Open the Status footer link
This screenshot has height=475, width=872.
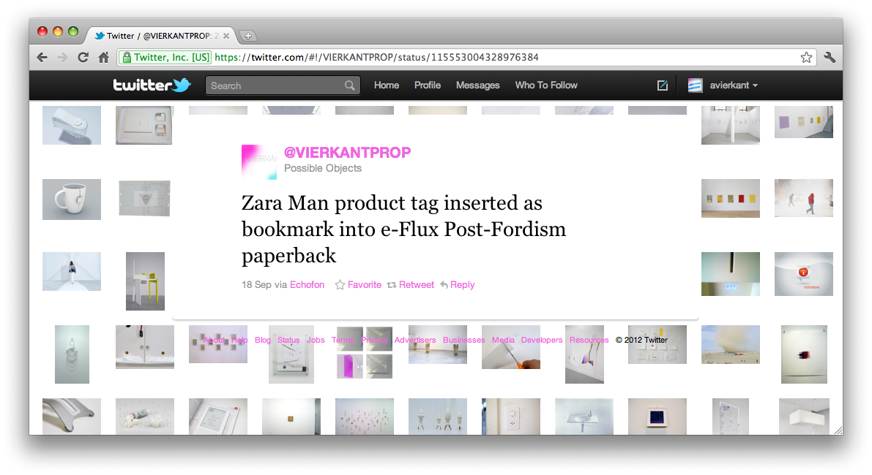(x=288, y=340)
